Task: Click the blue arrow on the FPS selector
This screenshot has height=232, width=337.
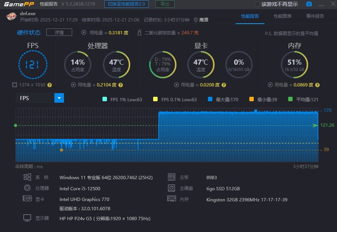Action: click(x=59, y=98)
